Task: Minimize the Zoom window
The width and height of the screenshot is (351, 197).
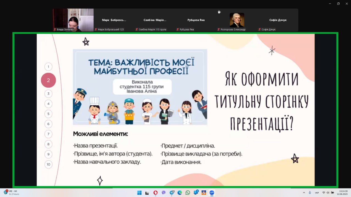Action: point(330,4)
